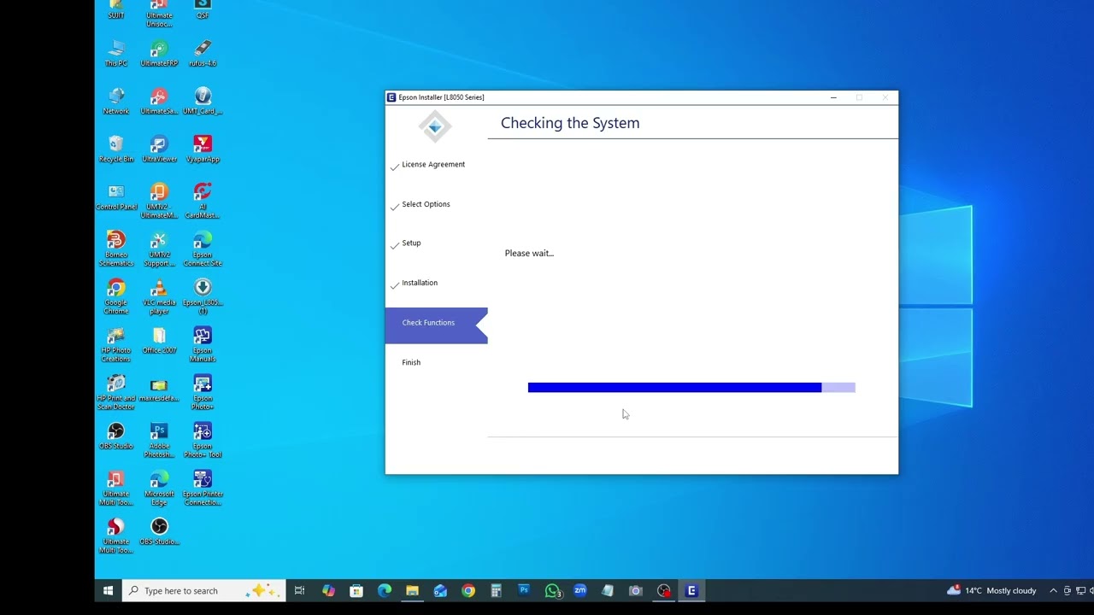Select the Epson_L805... (1) desktop file
This screenshot has width=1094, height=615.
pyautogui.click(x=203, y=296)
